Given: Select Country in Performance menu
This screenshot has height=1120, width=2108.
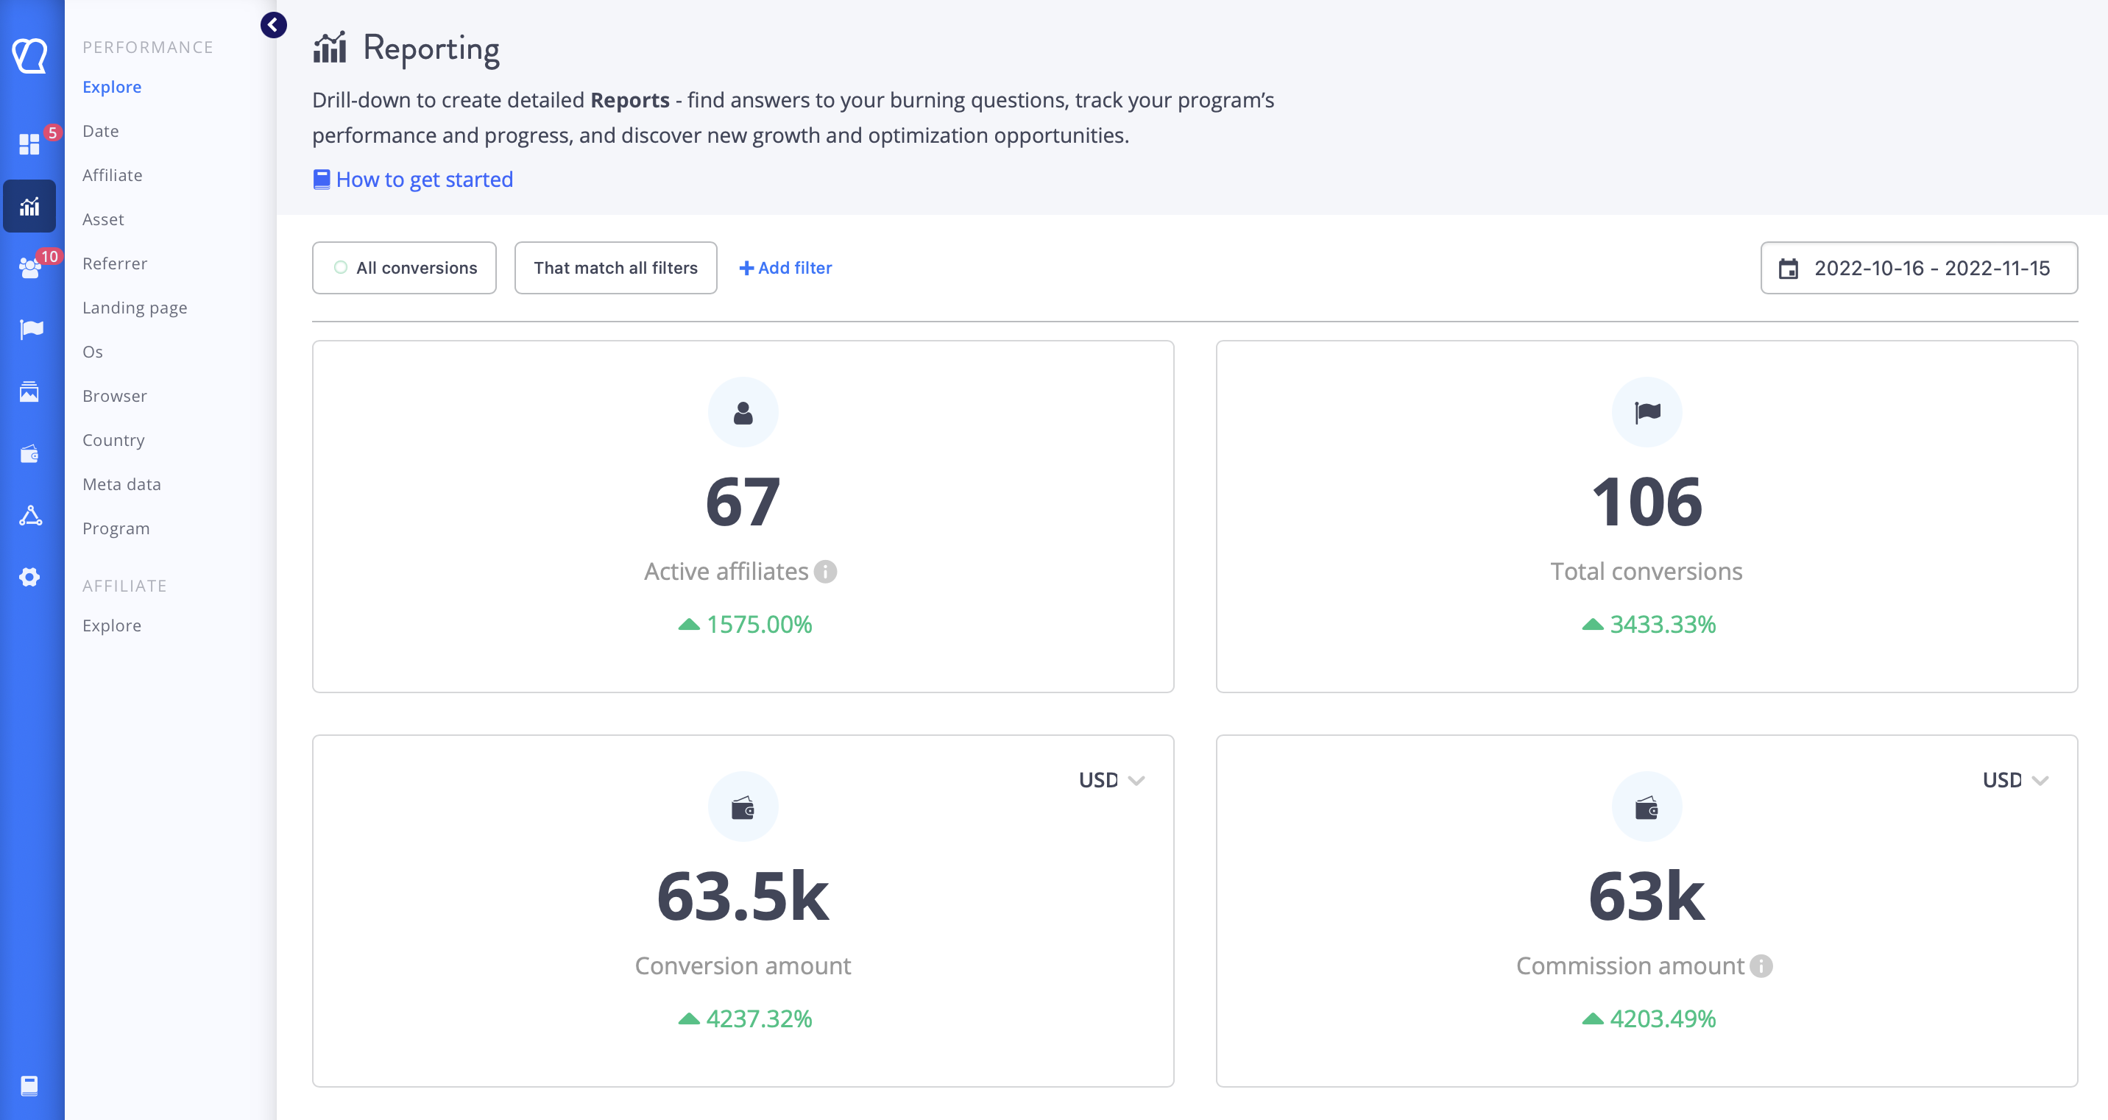Looking at the screenshot, I should [x=114, y=440].
